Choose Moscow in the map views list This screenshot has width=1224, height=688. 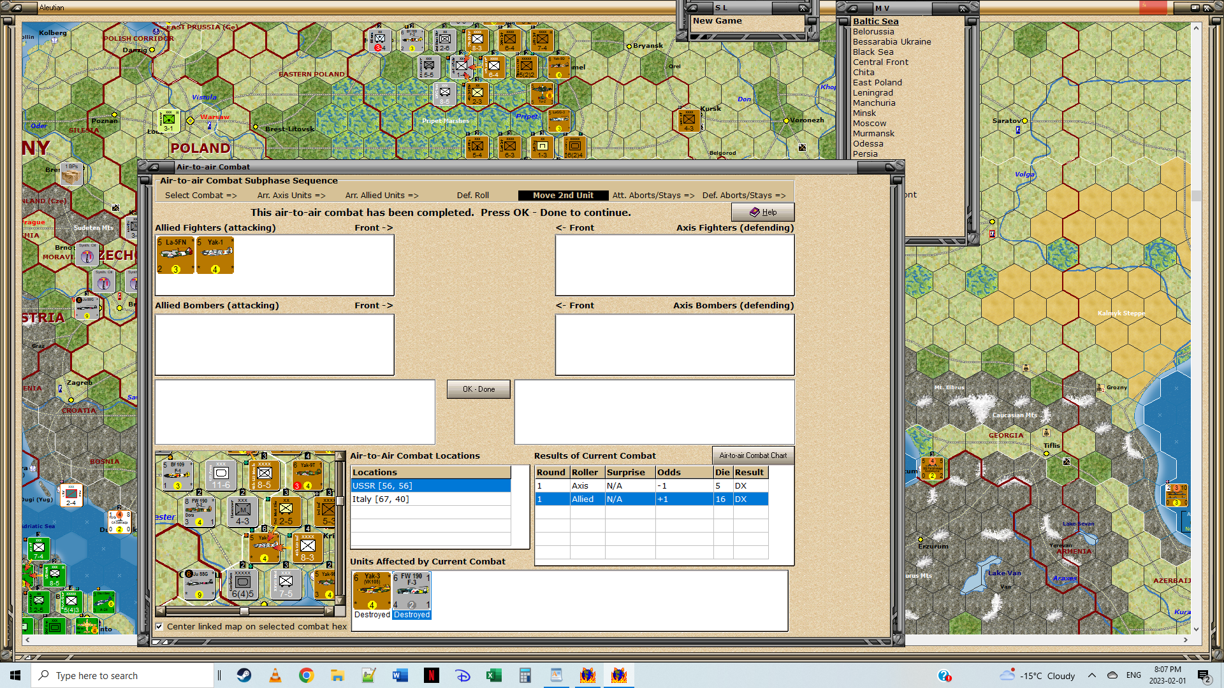coord(870,123)
